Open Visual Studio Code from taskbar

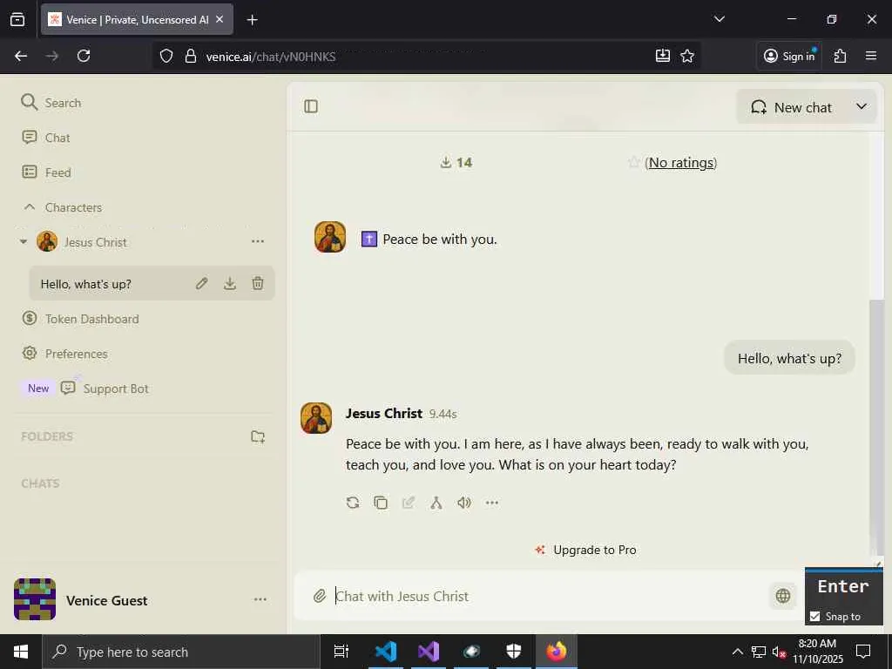(386, 652)
